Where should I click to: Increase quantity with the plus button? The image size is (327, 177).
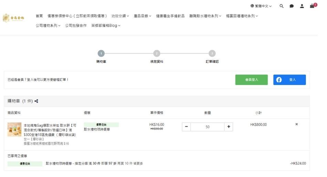(229, 127)
